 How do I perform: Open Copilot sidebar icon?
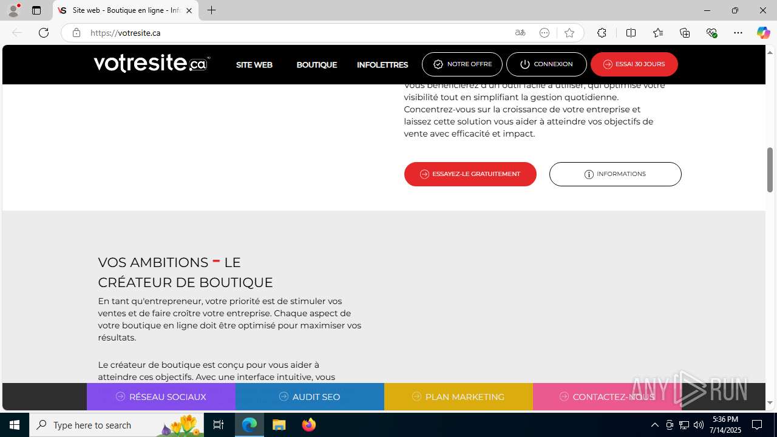(763, 33)
